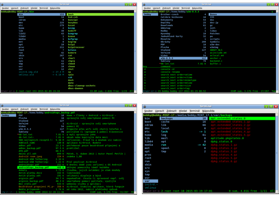Select the aptitude.pkgstates.0 file
This screenshot has width=279, height=197.
point(227,138)
